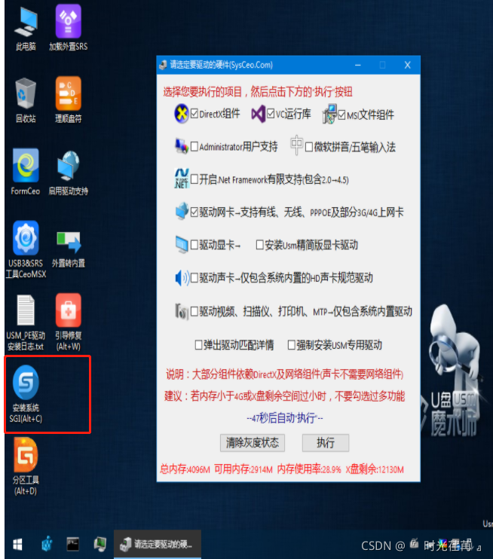Screen dimensions: 493x559
Task: Click the MSI installer component icon
Action: [x=329, y=114]
